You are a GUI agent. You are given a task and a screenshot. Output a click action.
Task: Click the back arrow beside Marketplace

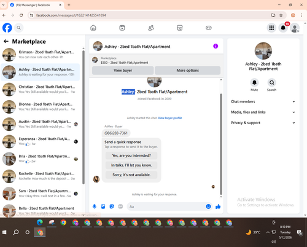point(6,41)
